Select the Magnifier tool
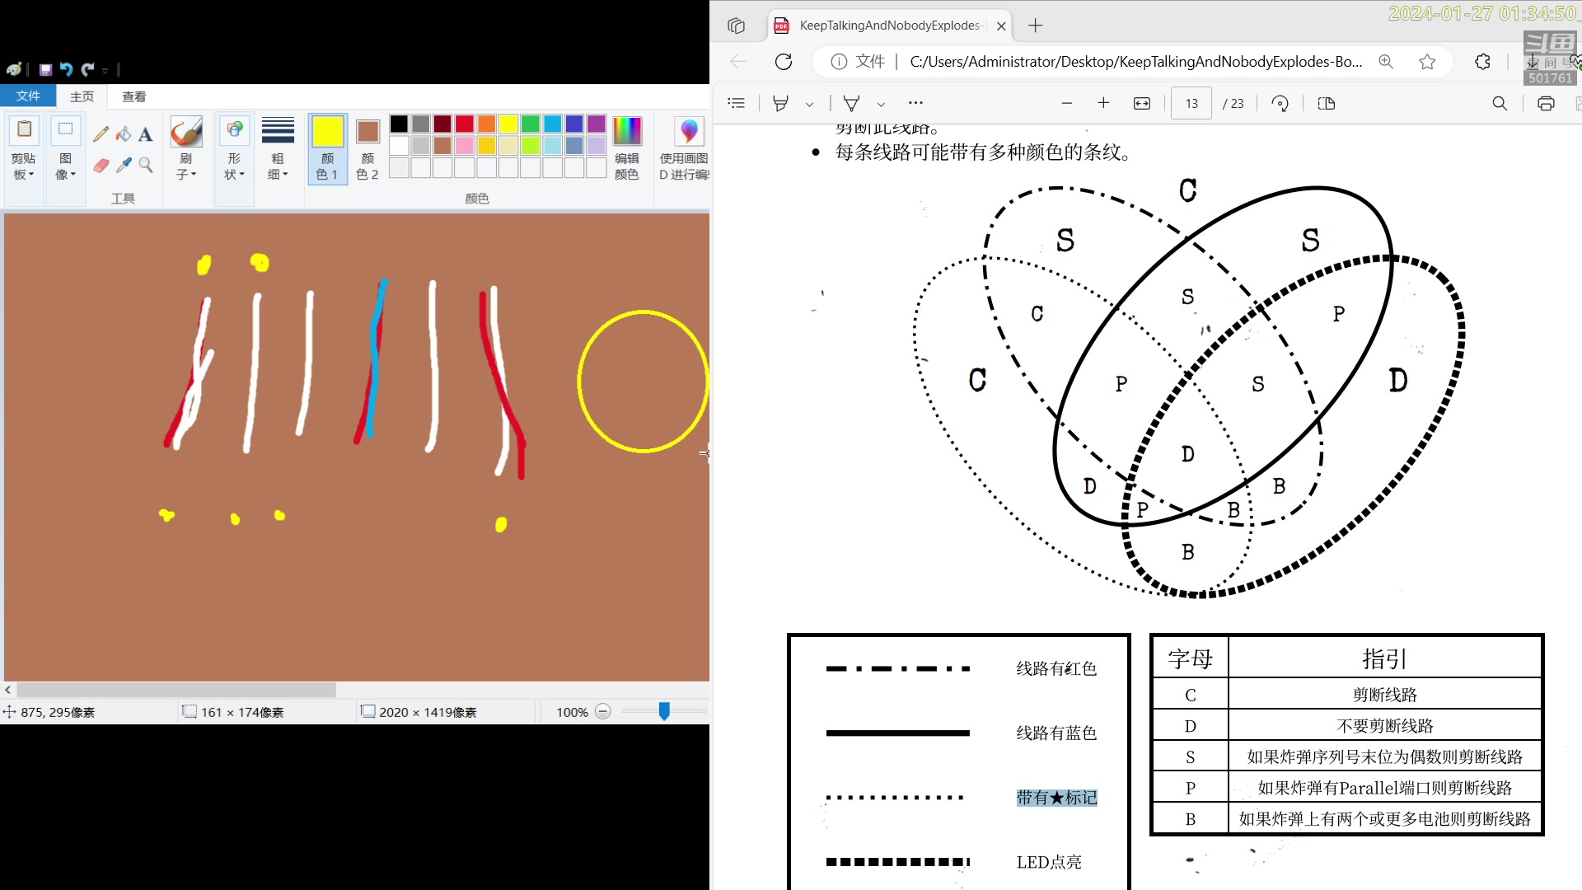 tap(146, 166)
